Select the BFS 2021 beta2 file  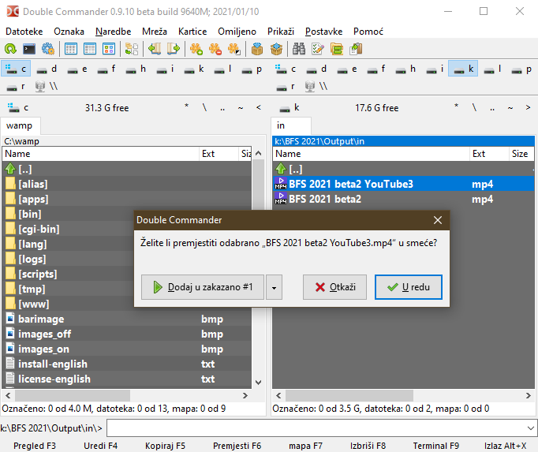click(x=404, y=199)
